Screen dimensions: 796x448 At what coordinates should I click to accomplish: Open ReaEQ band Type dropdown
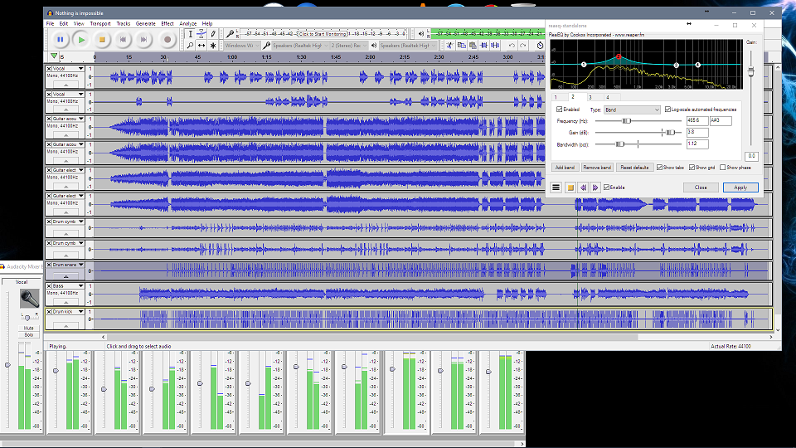[632, 110]
